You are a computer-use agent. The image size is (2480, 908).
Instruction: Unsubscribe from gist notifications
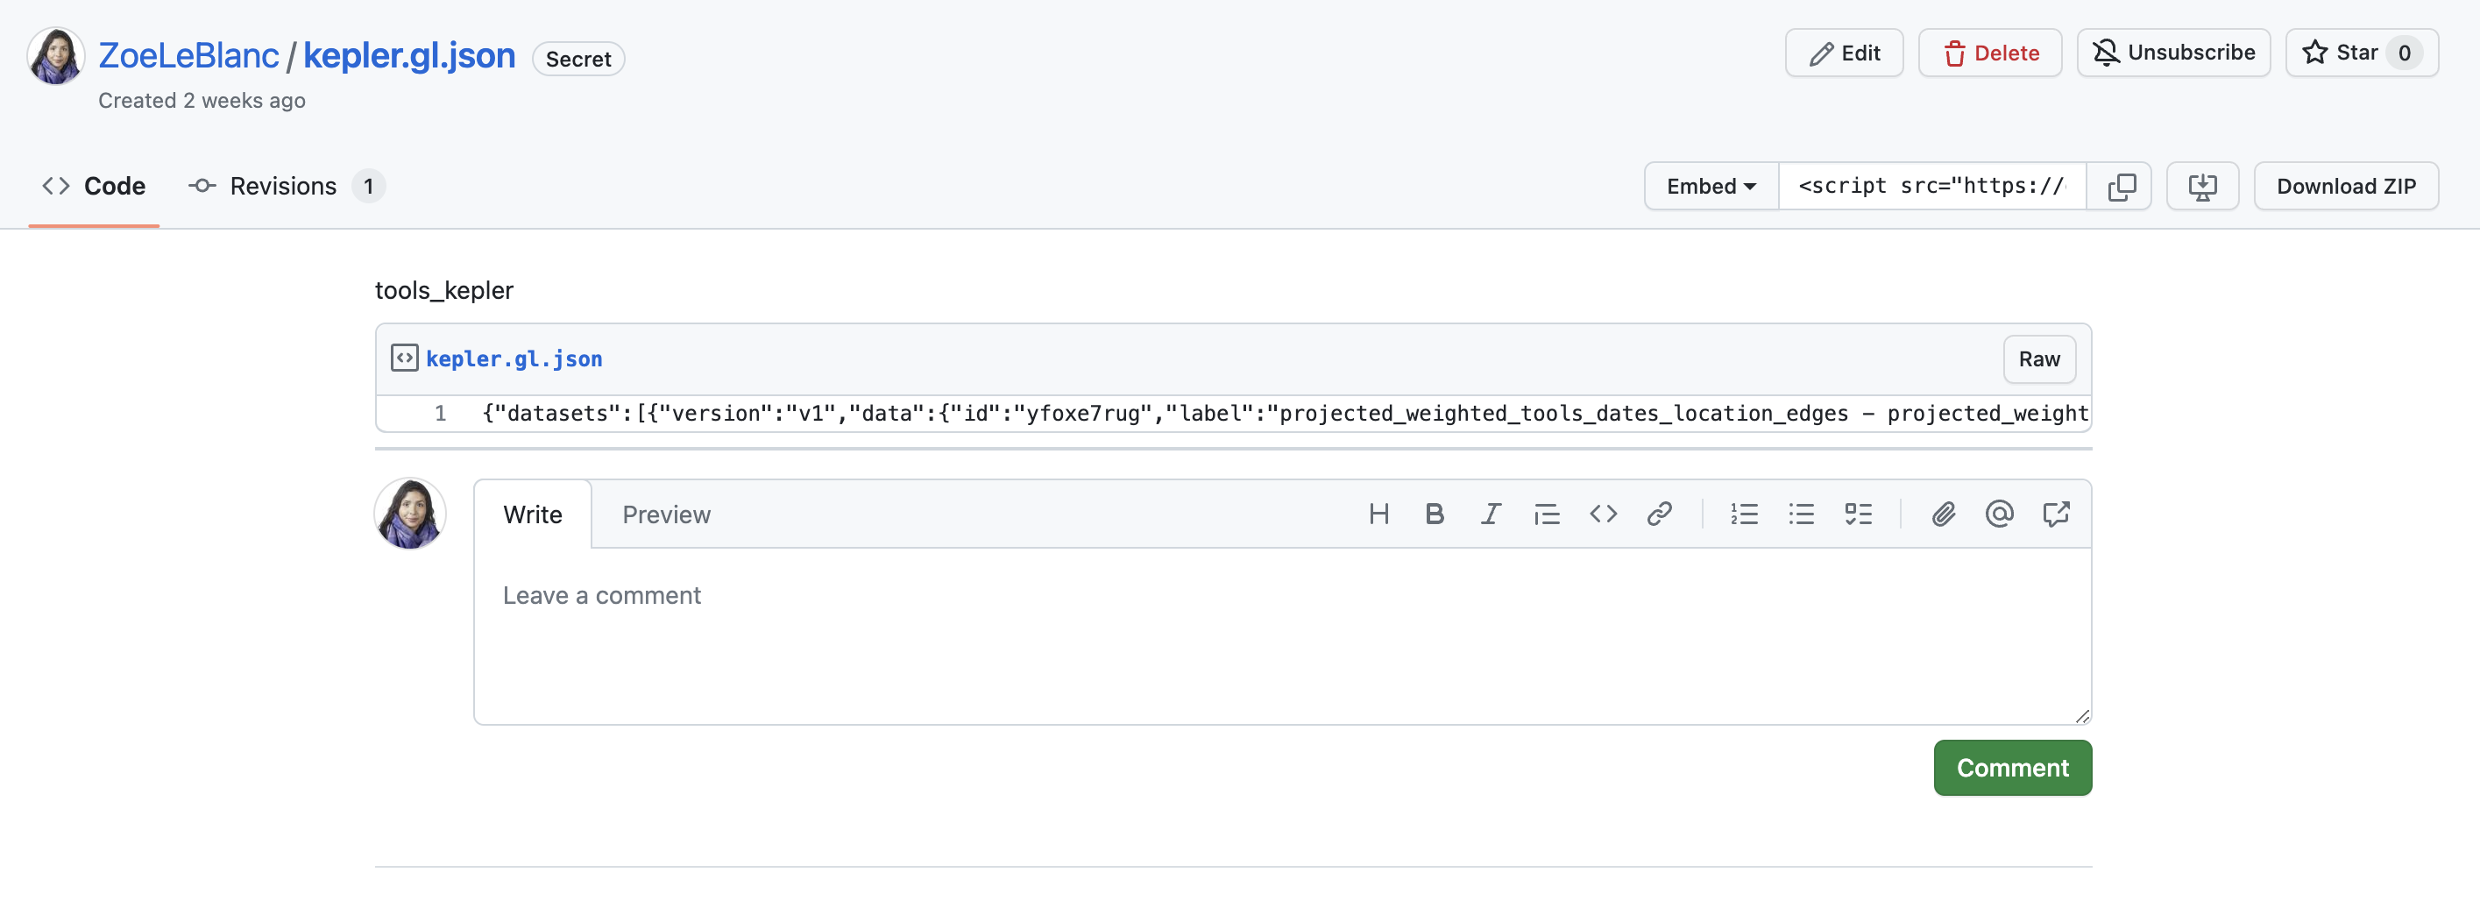[x=2173, y=53]
